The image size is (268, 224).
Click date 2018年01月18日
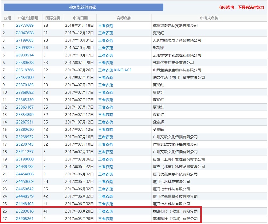click(x=79, y=25)
